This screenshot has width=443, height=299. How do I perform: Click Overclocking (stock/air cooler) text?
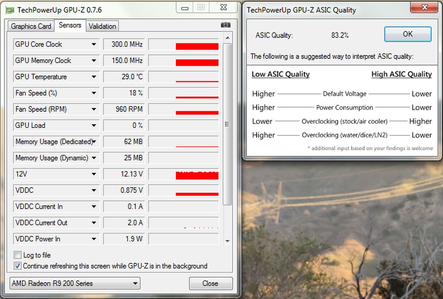(x=345, y=122)
